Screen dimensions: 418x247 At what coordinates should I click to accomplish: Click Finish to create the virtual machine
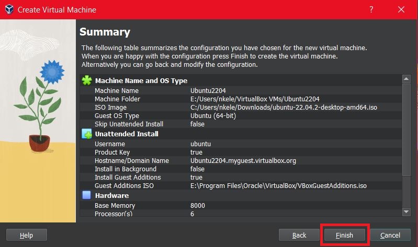click(x=344, y=235)
